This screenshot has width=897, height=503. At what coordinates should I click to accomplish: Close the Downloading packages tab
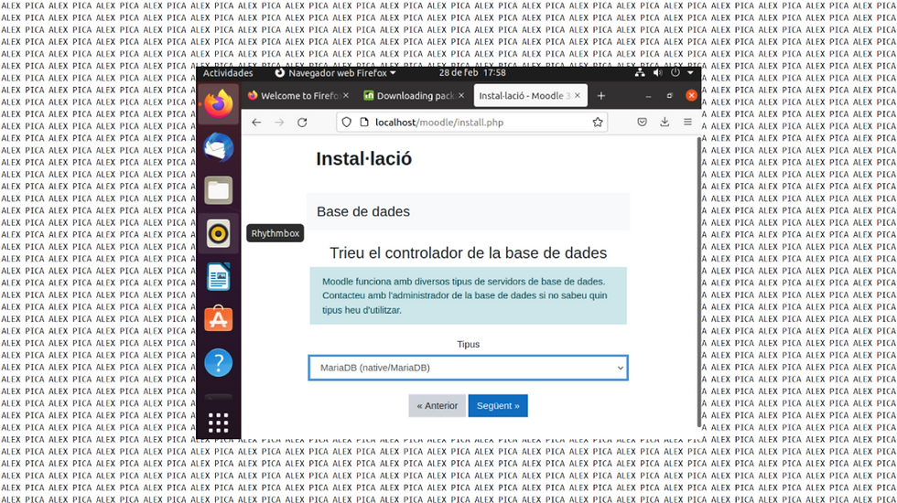coord(461,95)
